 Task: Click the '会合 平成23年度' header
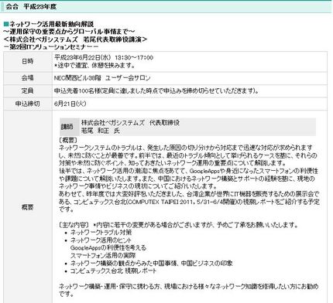[x=31, y=7]
